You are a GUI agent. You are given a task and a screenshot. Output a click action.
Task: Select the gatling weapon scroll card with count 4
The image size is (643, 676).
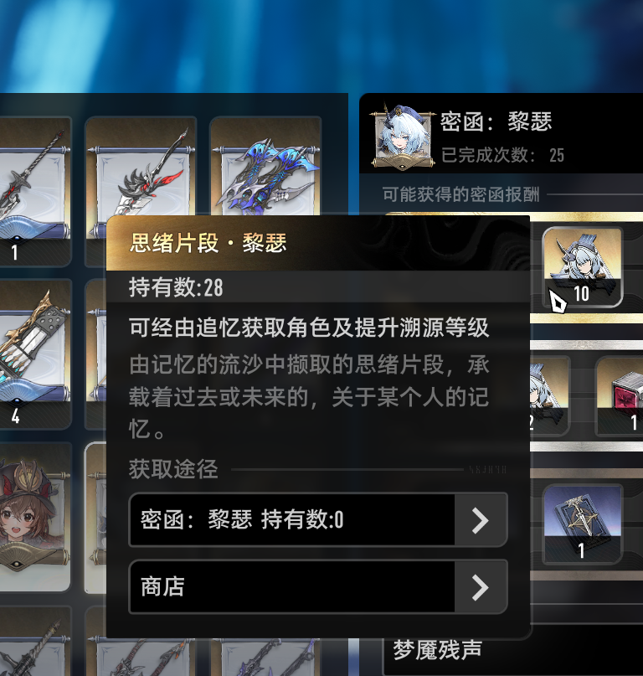(34, 354)
